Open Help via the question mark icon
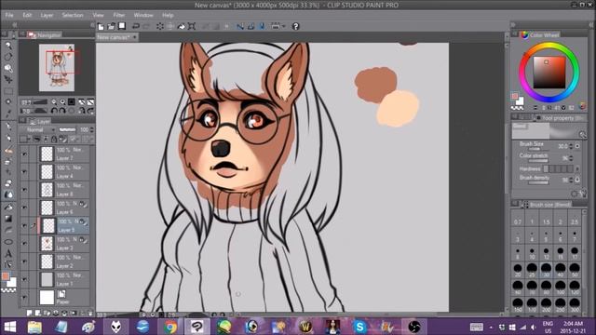 click(295, 26)
